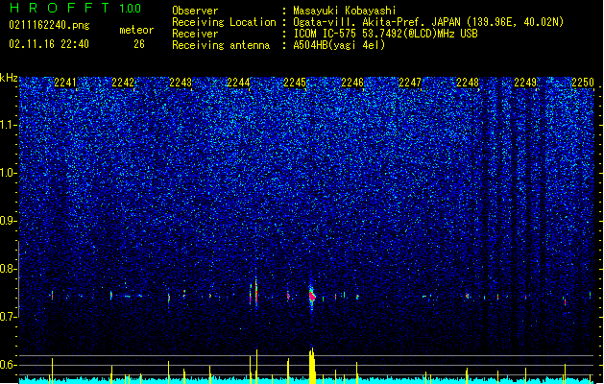The width and height of the screenshot is (604, 384).
Task: Click the 'Receiving antenna' field label
Action: (221, 45)
